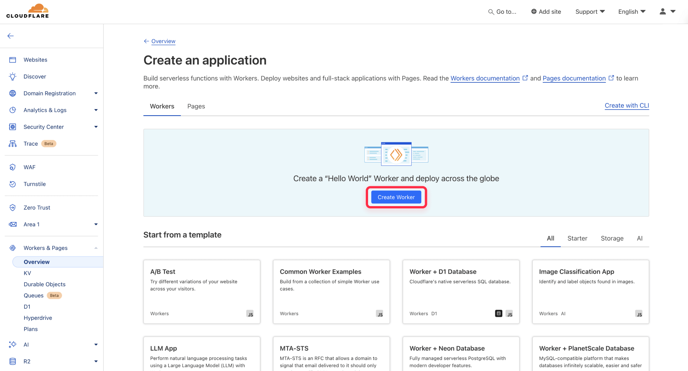This screenshot has height=371, width=688.
Task: Open the user account profile icon
Action: pos(663,11)
